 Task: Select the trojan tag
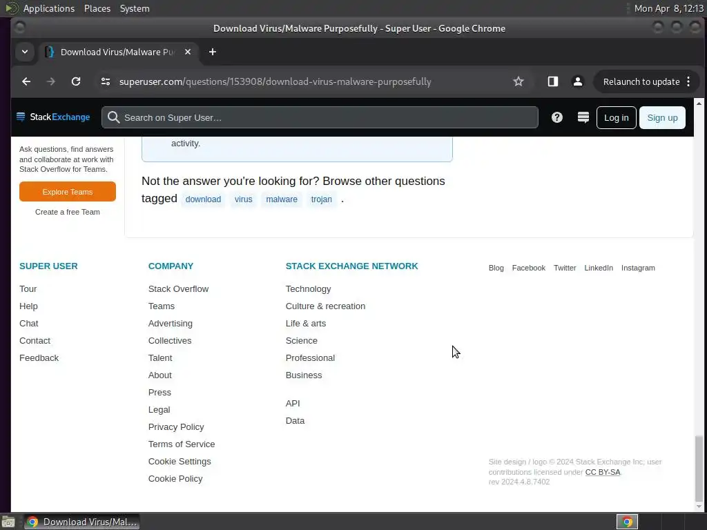322,199
